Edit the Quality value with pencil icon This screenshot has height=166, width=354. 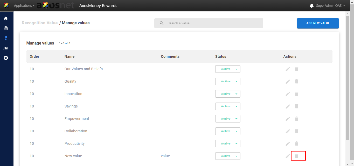[288, 81]
